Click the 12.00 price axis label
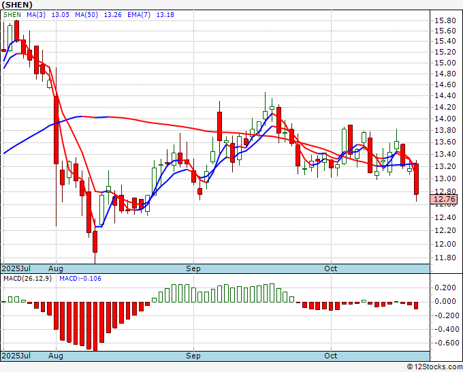The height and width of the screenshot is (372, 463). click(445, 244)
